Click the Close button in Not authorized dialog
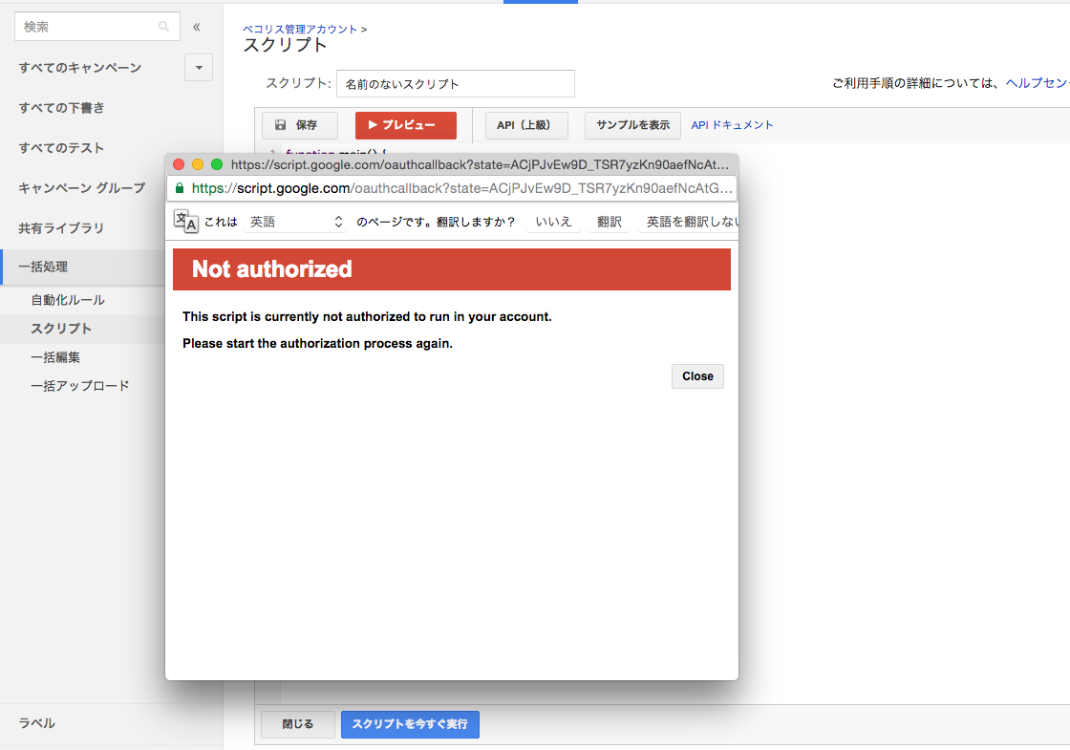This screenshot has width=1070, height=750. (697, 376)
